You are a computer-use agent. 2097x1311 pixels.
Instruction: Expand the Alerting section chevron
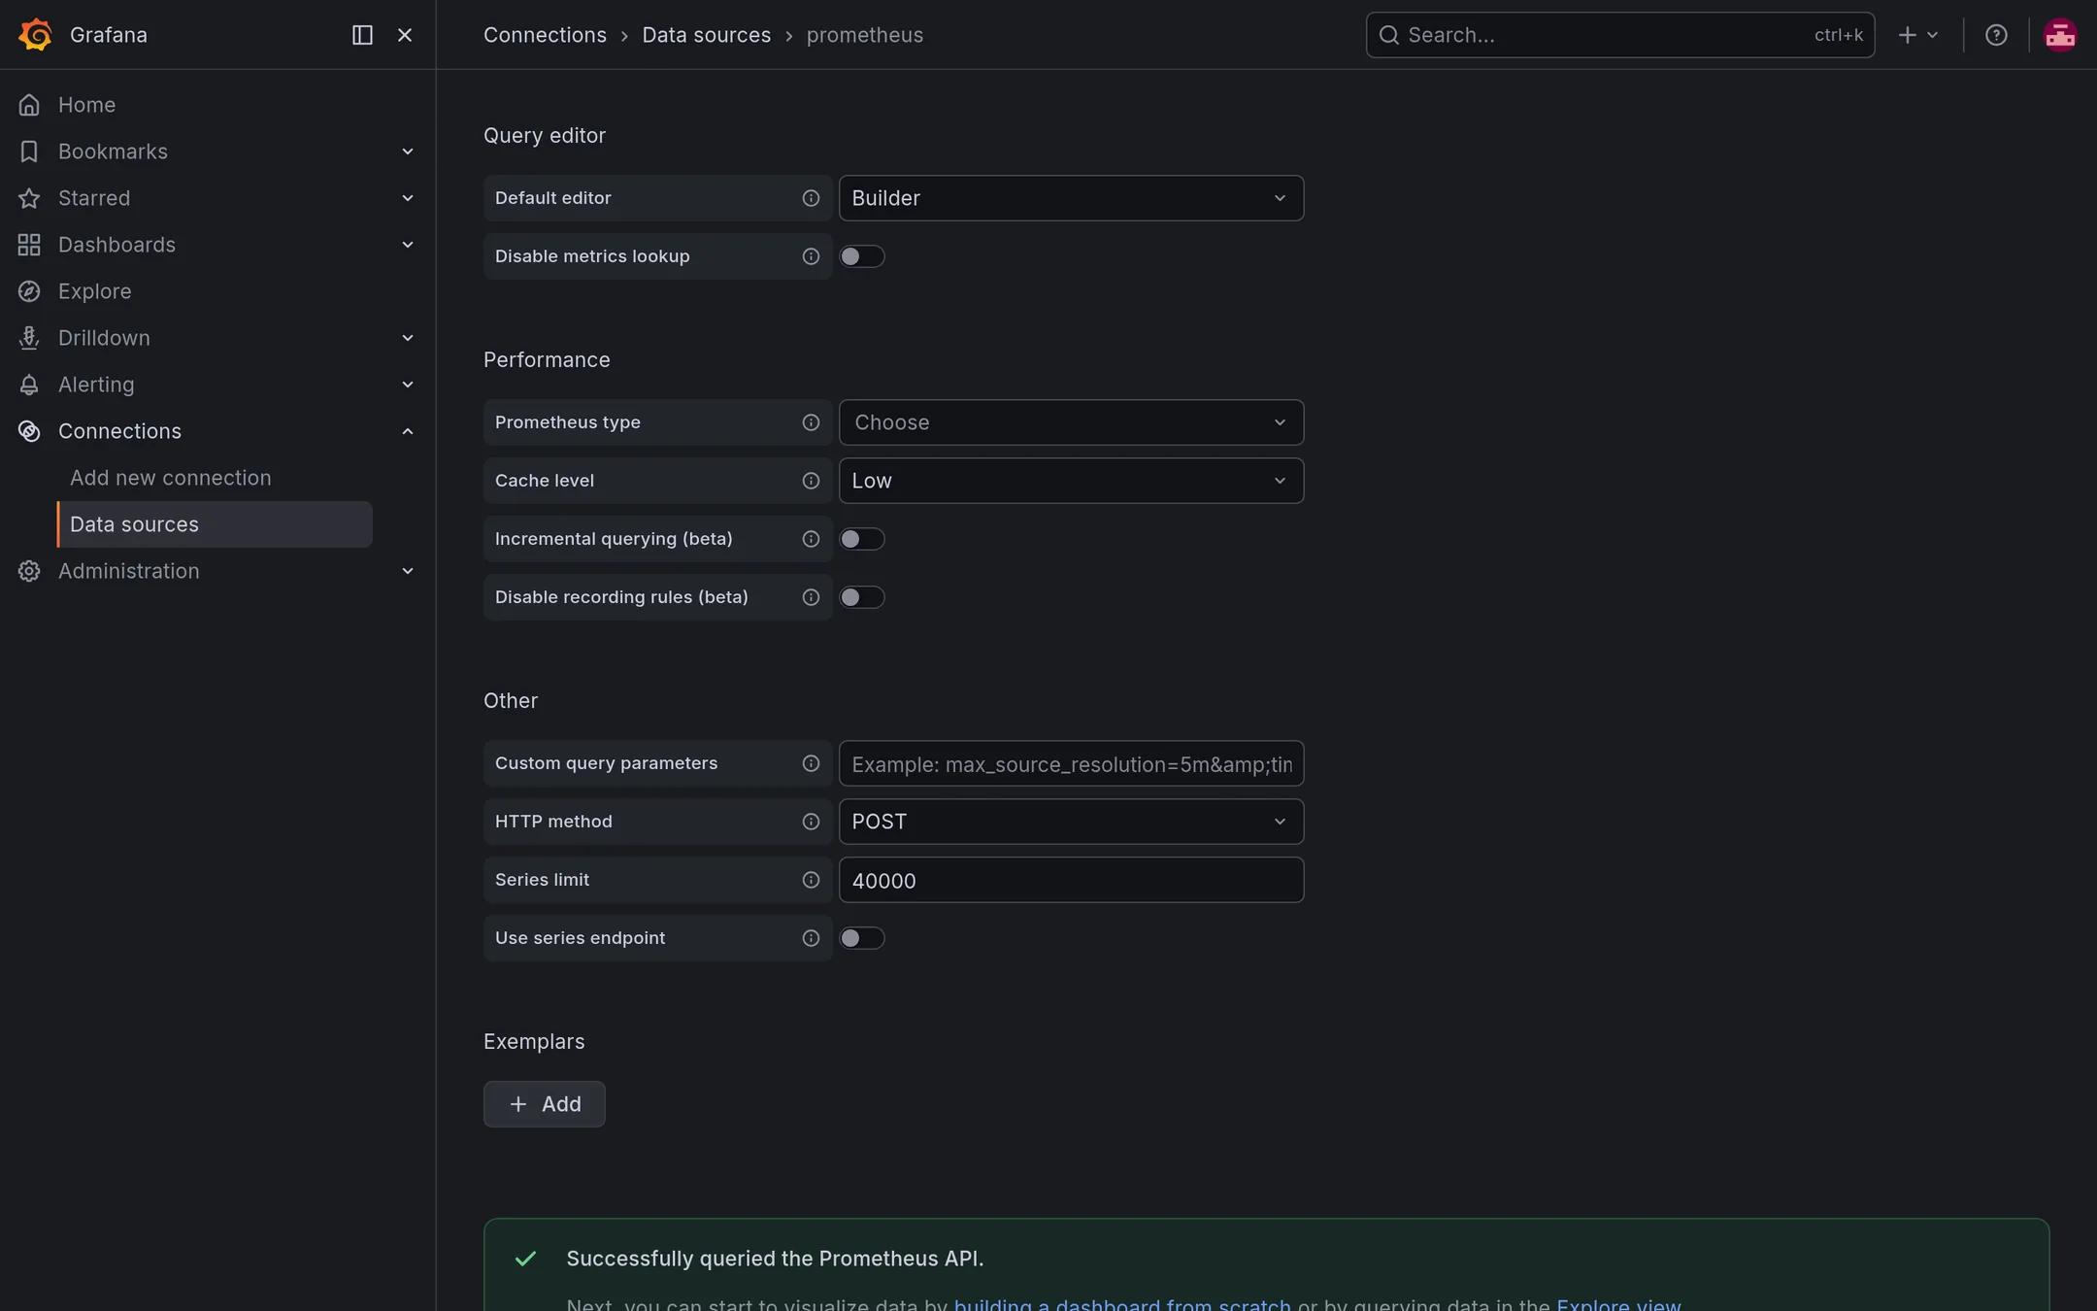[408, 385]
